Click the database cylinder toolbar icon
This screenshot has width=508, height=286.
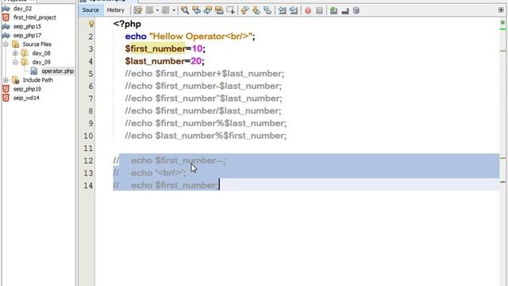click(x=356, y=10)
